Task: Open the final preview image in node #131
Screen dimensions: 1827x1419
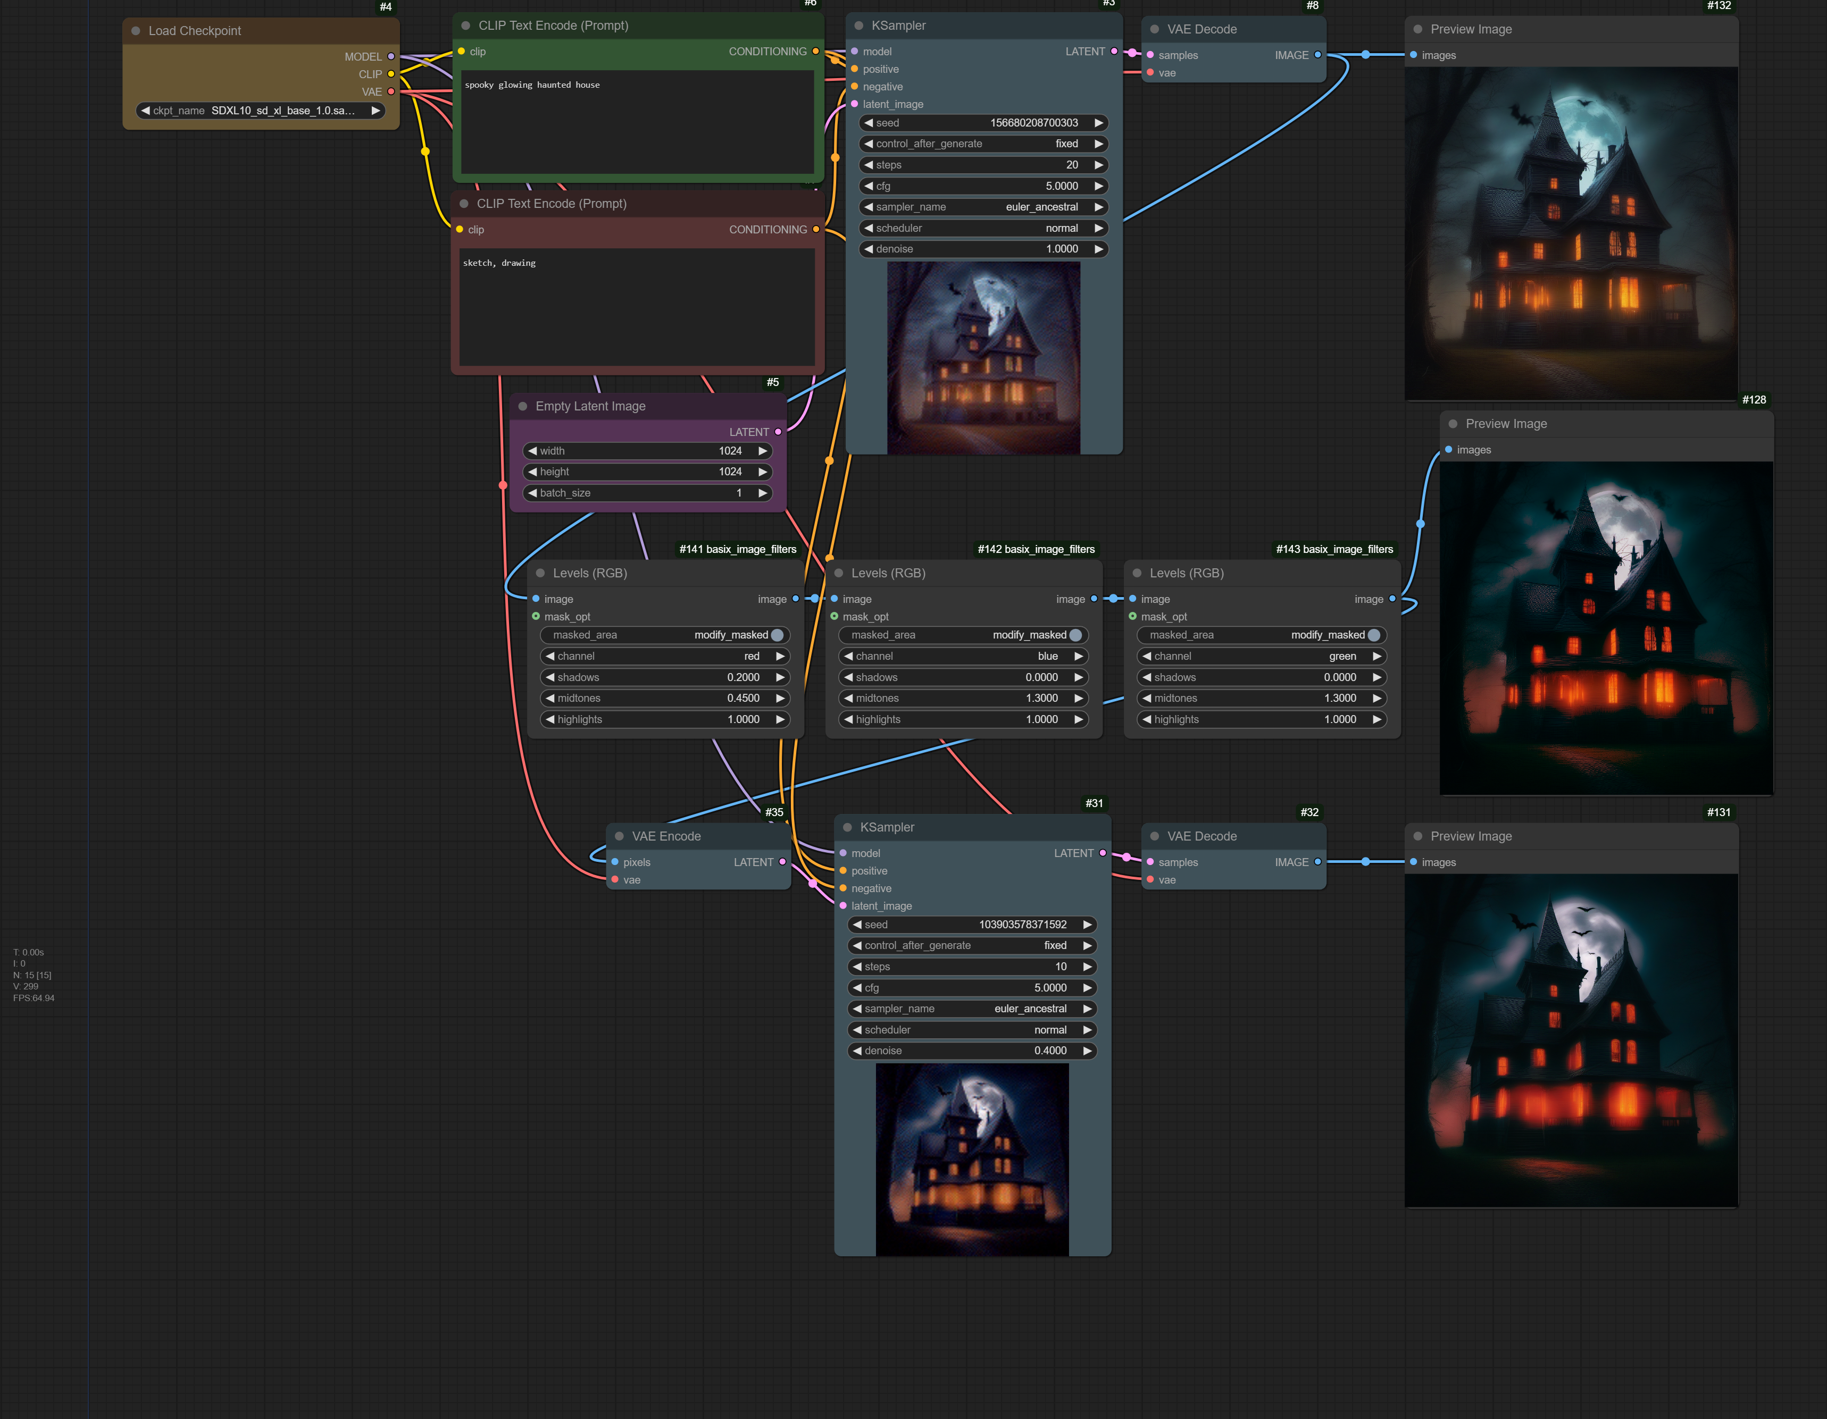Action: click(x=1571, y=1040)
